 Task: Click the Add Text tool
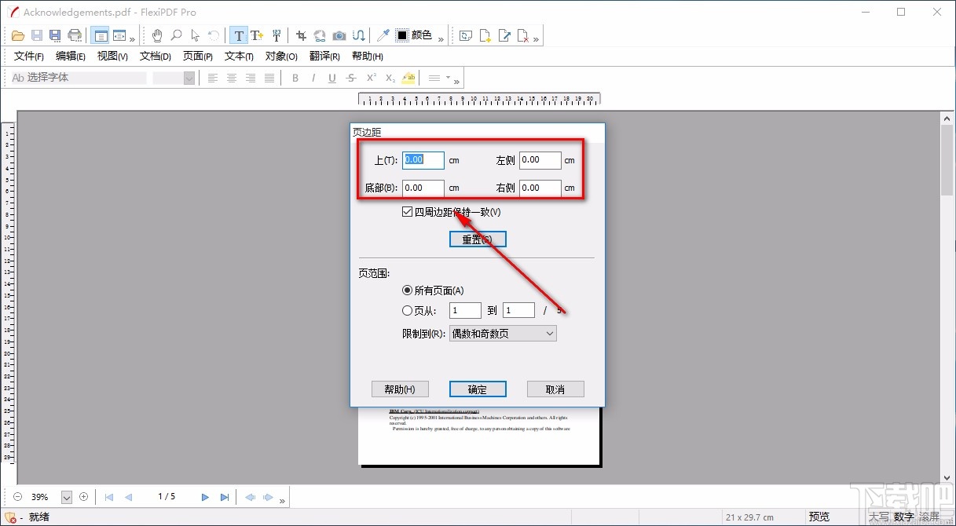[x=255, y=35]
